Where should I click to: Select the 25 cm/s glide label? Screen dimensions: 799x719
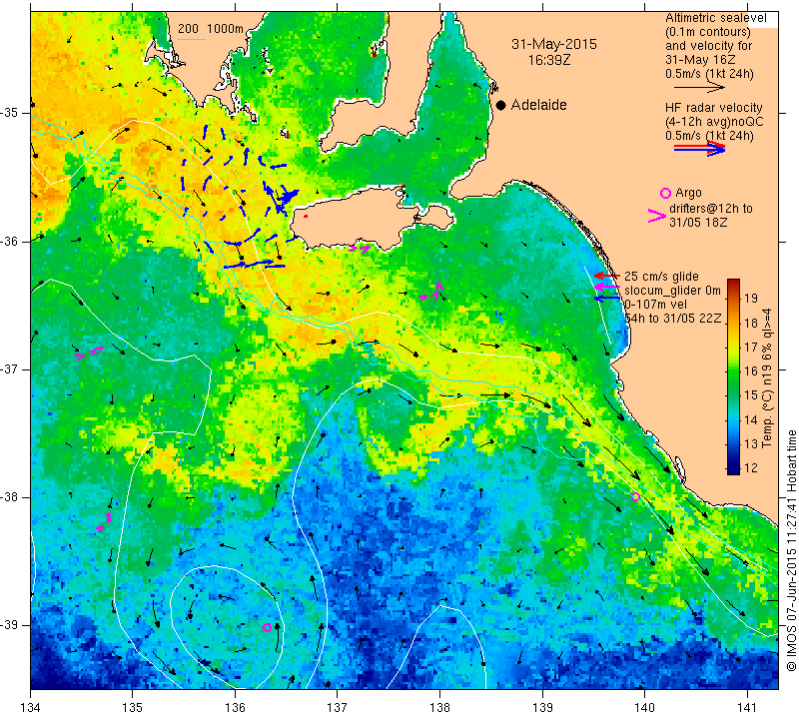point(661,277)
